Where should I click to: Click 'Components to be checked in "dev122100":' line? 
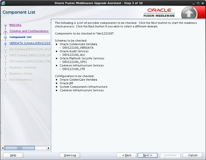coord(85,33)
